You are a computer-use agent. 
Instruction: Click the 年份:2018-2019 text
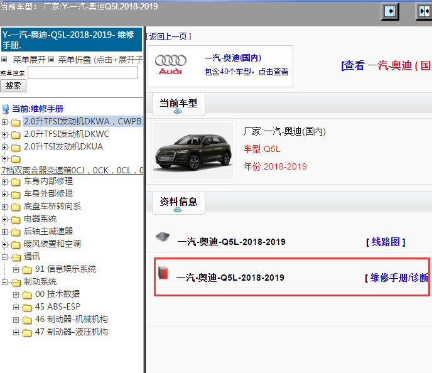[x=275, y=166]
